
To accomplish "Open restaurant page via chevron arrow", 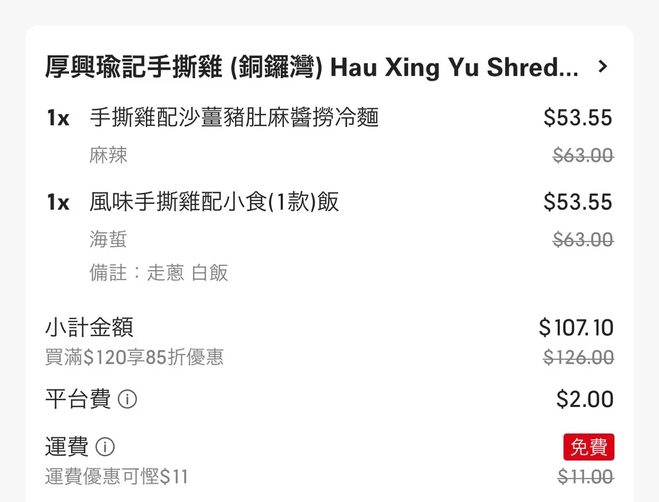I will click(x=603, y=66).
